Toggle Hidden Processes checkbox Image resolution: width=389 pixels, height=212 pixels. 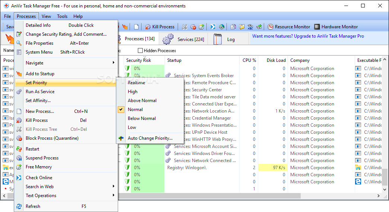point(140,51)
